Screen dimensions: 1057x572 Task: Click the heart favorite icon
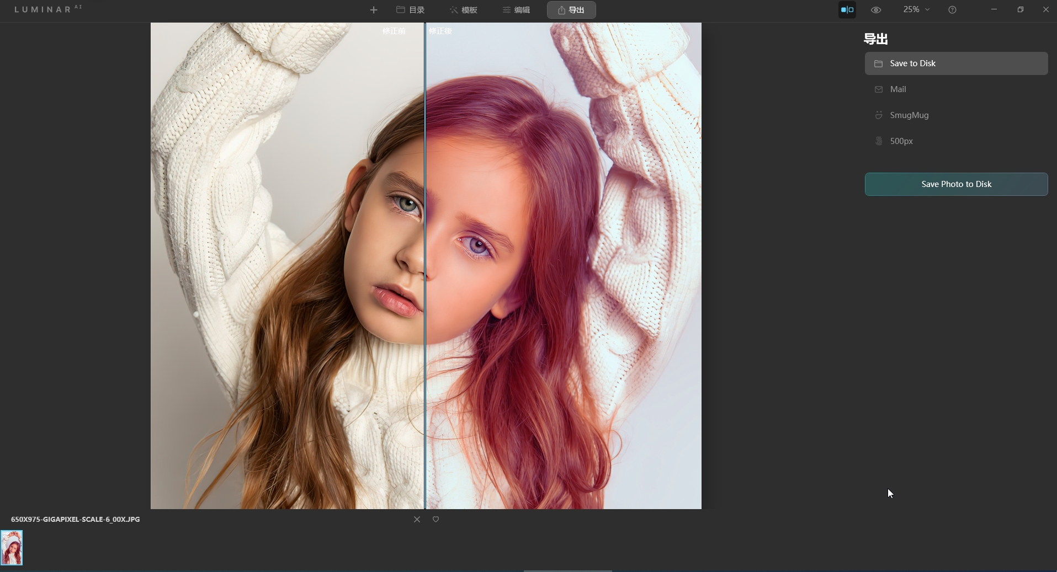(435, 519)
